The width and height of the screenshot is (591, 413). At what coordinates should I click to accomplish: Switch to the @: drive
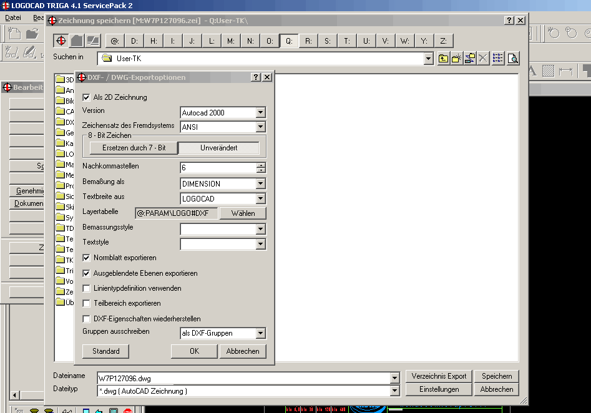point(115,41)
